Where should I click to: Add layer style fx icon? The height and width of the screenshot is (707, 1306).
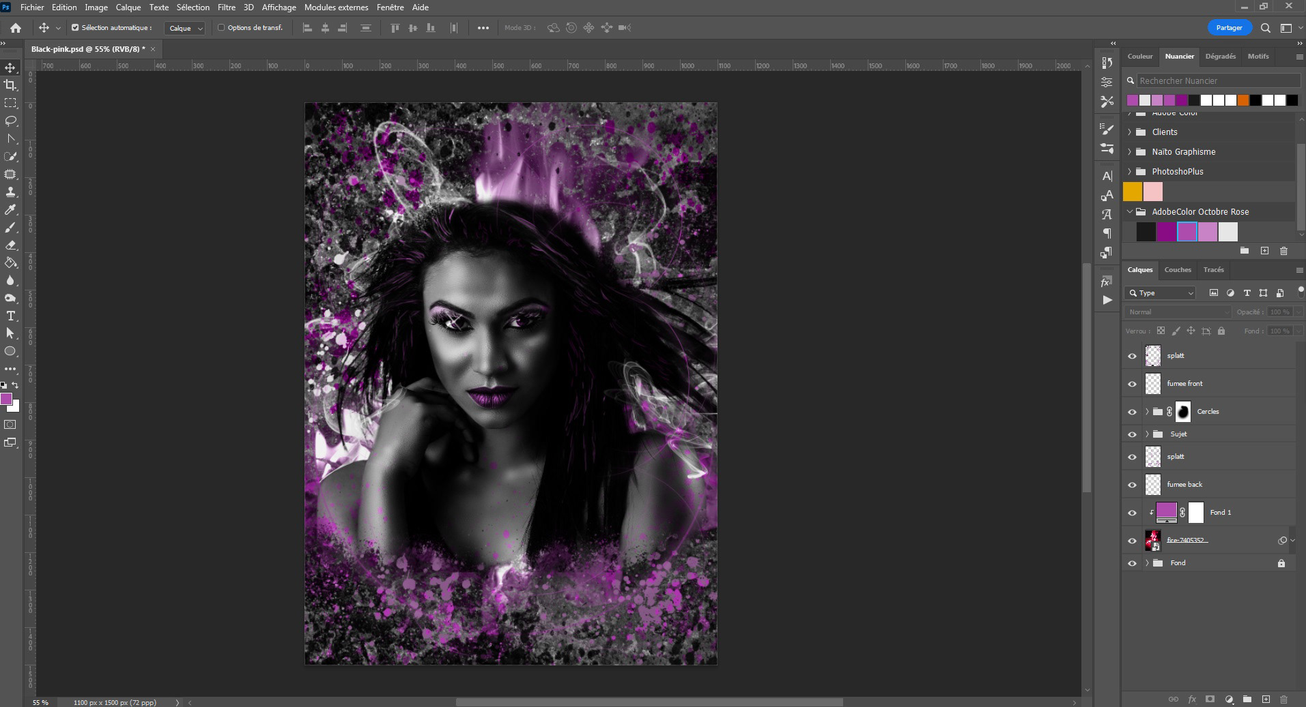tap(1192, 699)
